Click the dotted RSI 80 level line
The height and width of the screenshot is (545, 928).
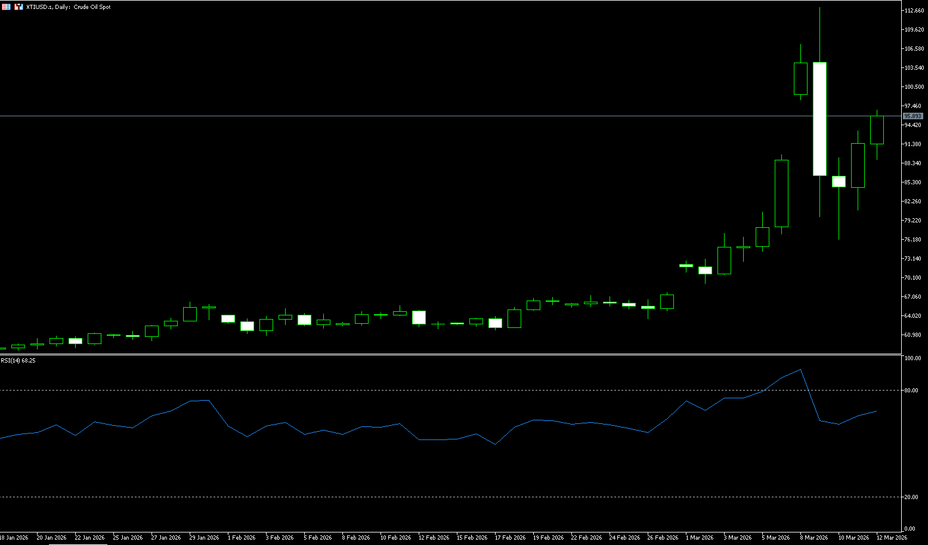click(417, 390)
